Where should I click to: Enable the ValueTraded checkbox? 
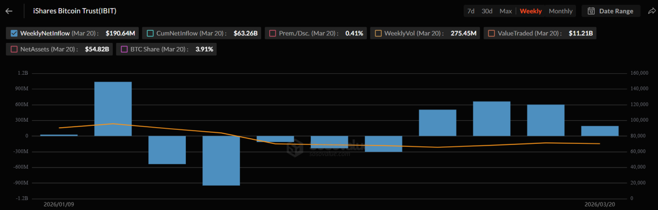[491, 33]
